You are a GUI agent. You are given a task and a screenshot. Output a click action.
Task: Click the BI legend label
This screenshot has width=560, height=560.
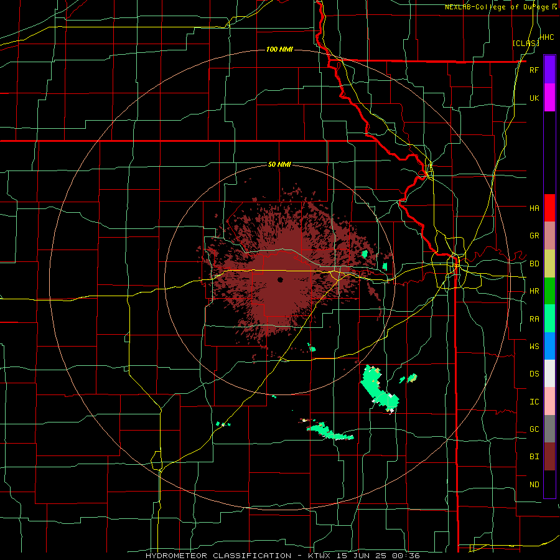click(x=534, y=457)
